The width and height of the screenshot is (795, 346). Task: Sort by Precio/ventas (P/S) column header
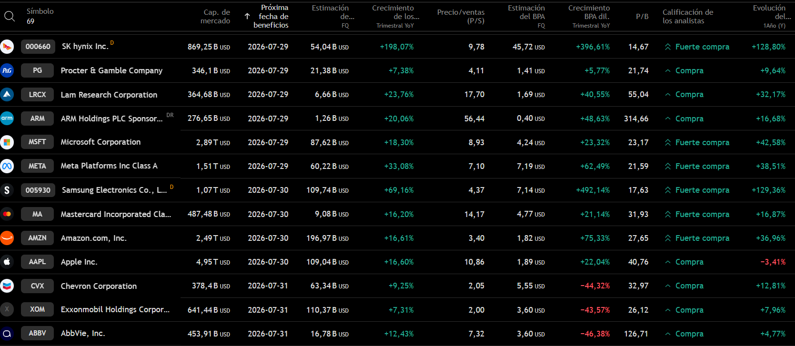[461, 17]
